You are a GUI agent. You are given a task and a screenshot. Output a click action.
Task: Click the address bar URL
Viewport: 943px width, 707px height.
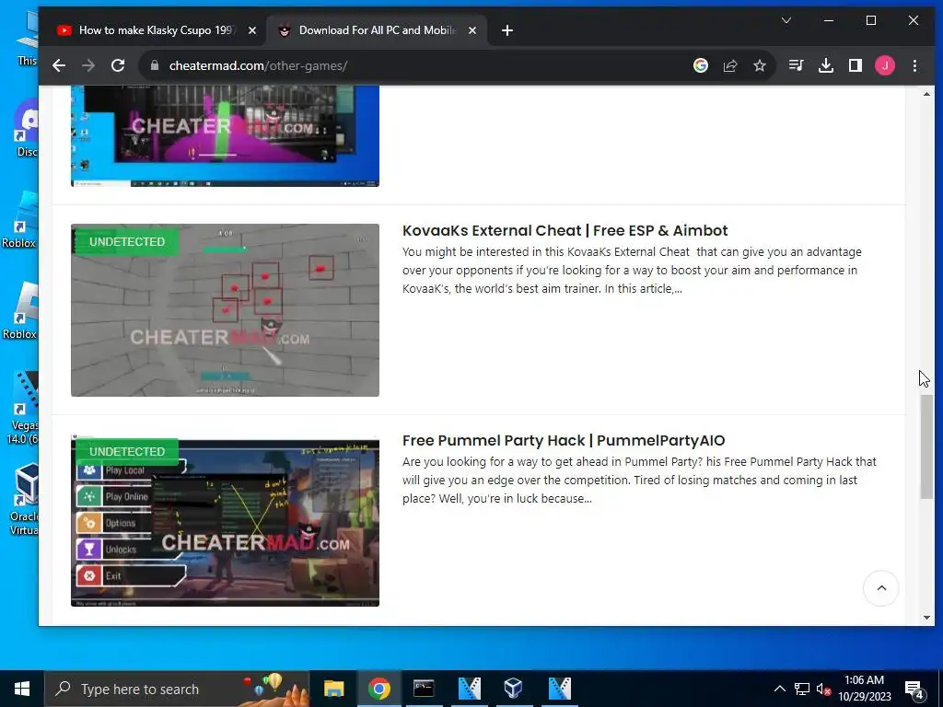click(258, 65)
